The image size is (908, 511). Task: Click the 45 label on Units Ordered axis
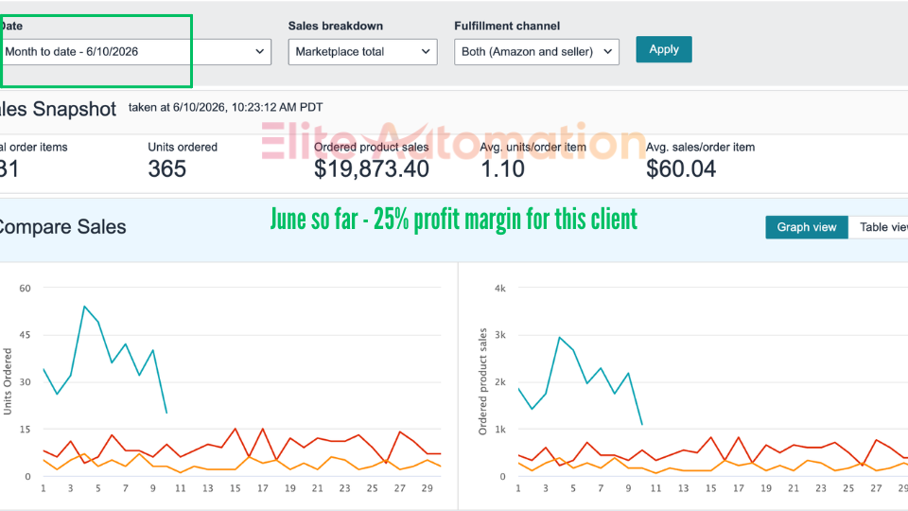click(25, 335)
